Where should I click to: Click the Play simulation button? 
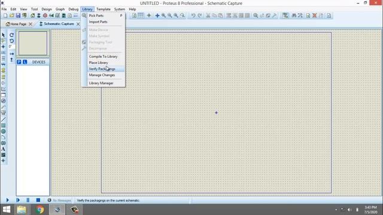coord(7,200)
